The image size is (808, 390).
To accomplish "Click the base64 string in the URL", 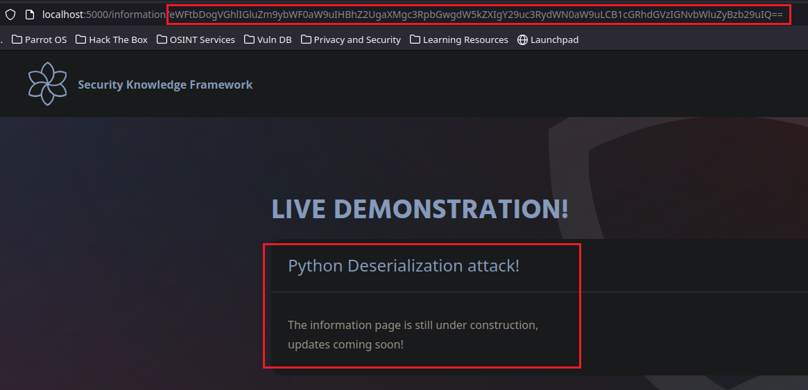I will 477,15.
